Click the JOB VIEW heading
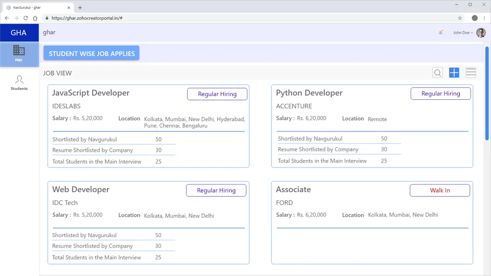Screen dimensions: 491x276 (57, 73)
